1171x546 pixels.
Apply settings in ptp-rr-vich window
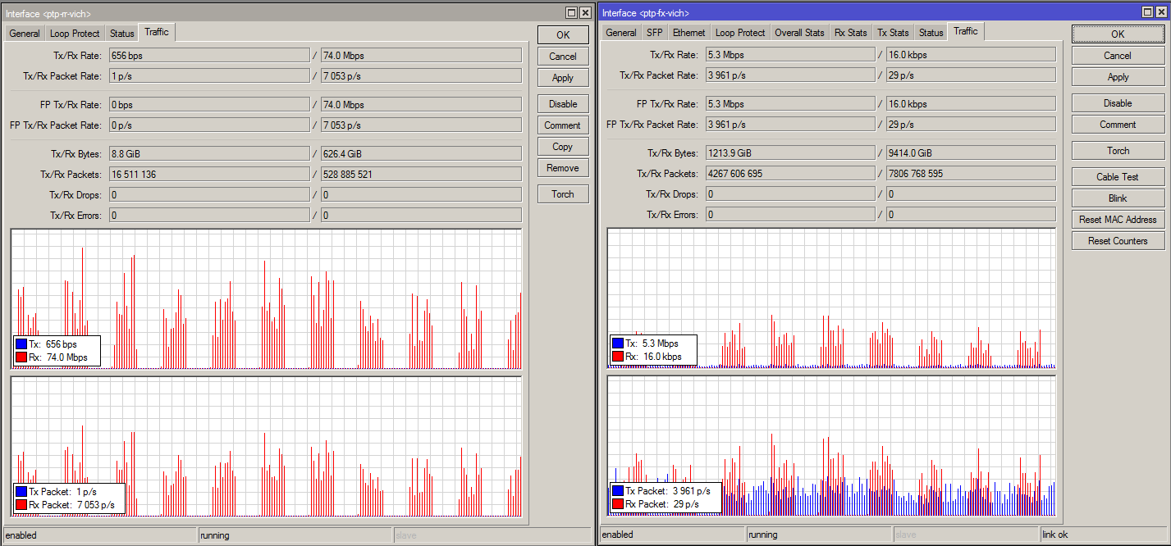(x=563, y=78)
